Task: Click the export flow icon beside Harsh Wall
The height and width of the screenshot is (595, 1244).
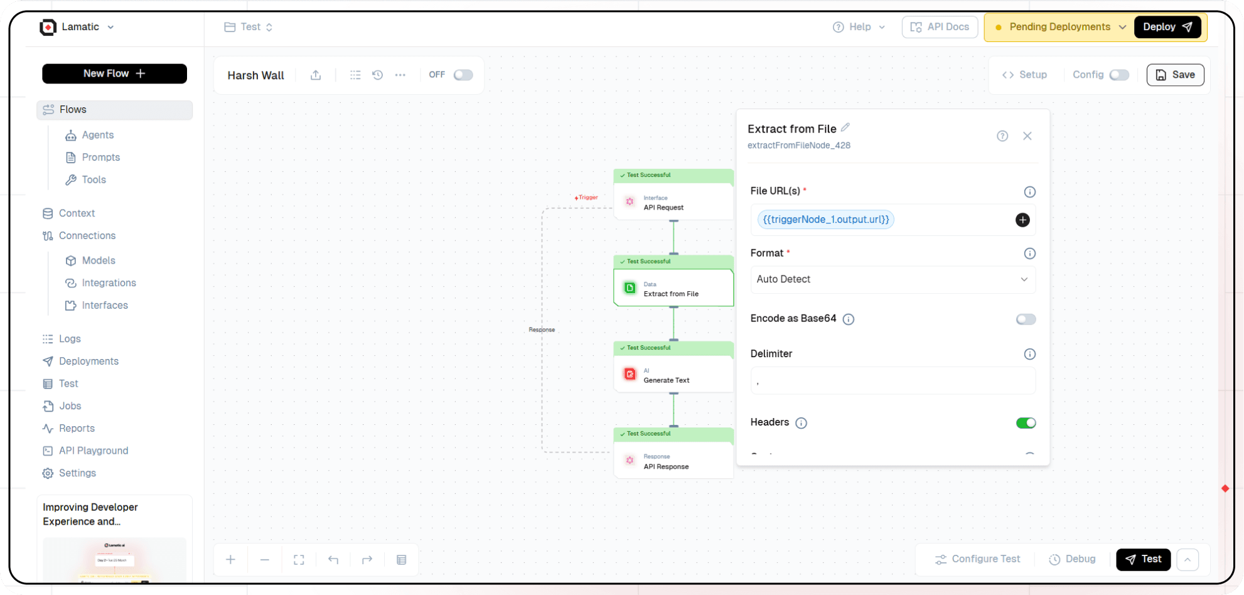Action: [x=316, y=75]
